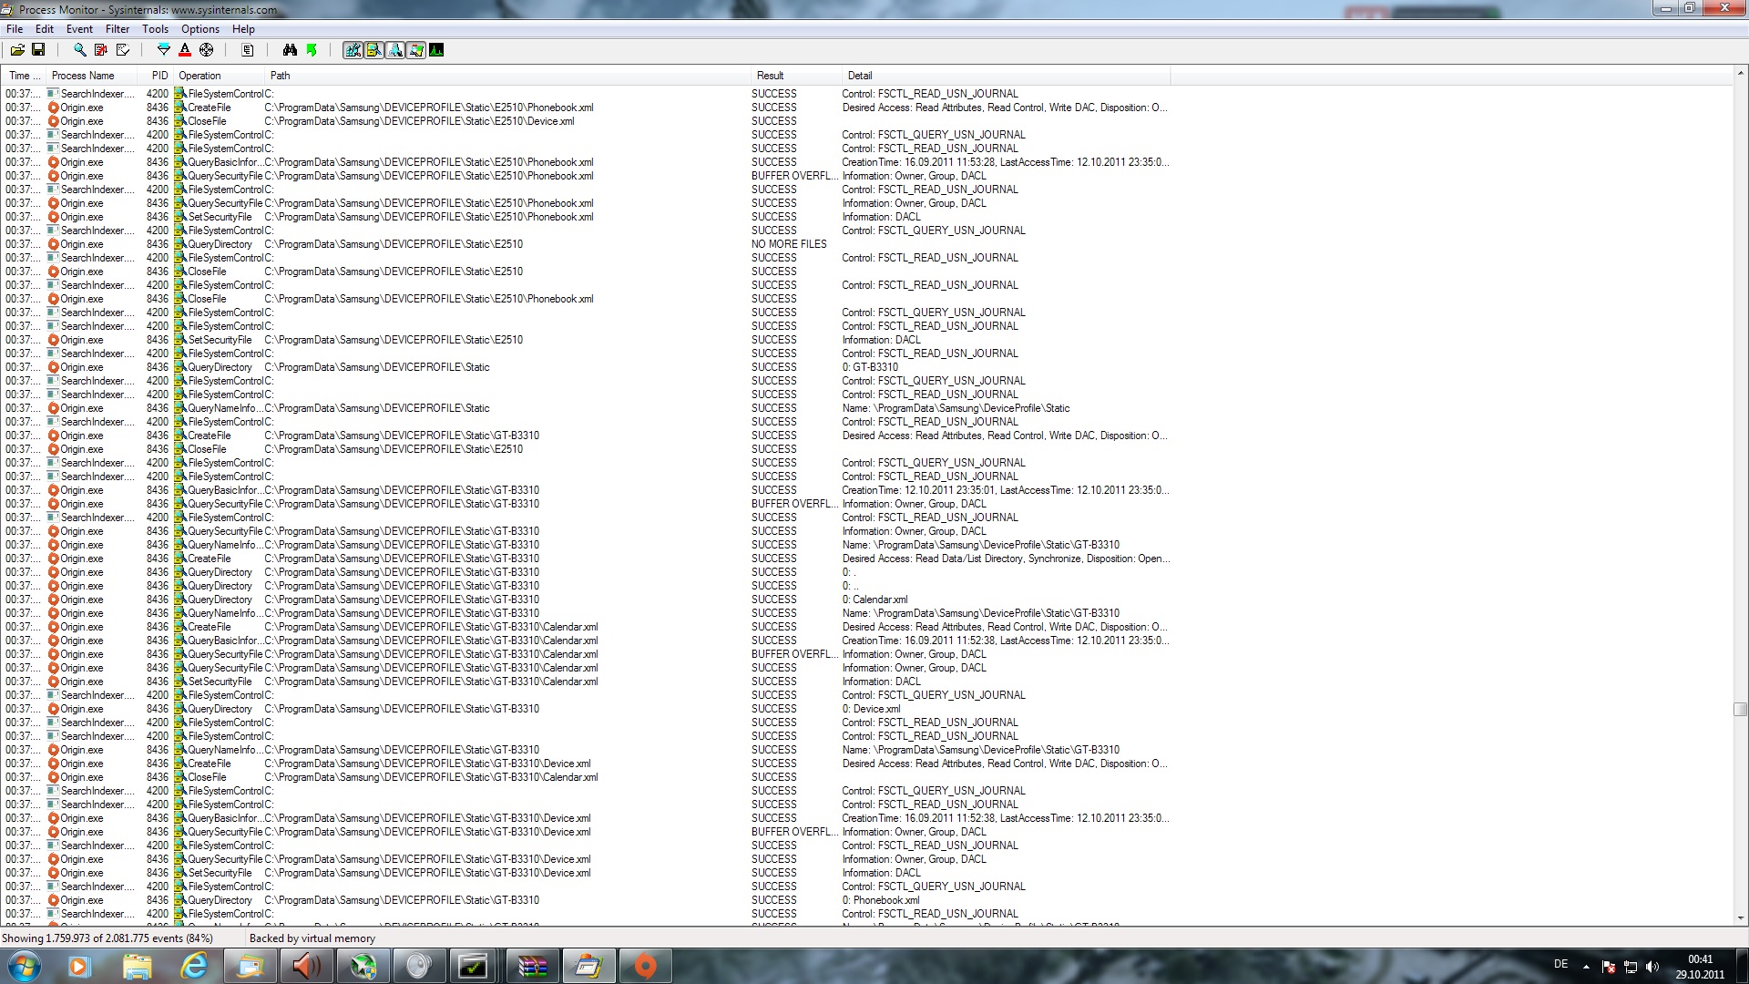The width and height of the screenshot is (1749, 984).
Task: Click the green checkmark console taskbar icon
Action: click(474, 966)
